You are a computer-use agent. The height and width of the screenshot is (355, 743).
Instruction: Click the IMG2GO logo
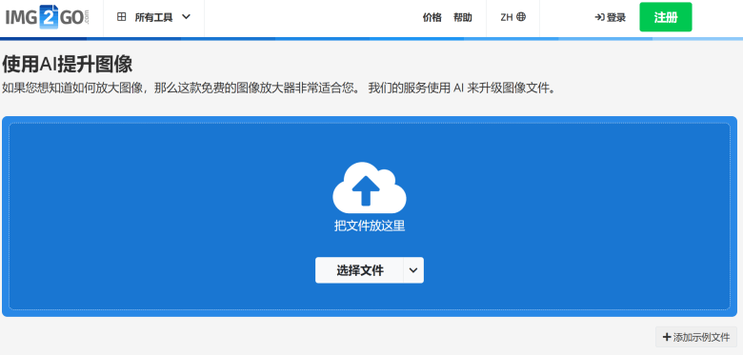click(x=47, y=17)
